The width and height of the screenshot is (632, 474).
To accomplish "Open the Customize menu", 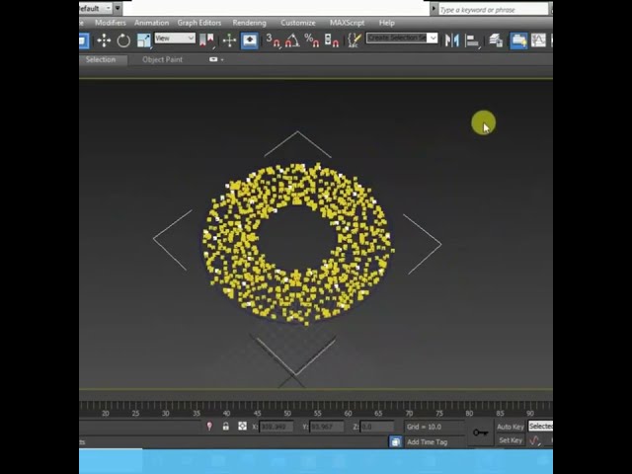I will pos(298,23).
